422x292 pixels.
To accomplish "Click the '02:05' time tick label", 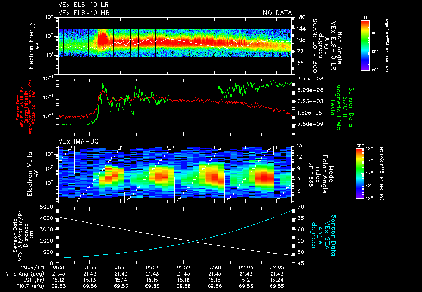I will coord(277,268).
